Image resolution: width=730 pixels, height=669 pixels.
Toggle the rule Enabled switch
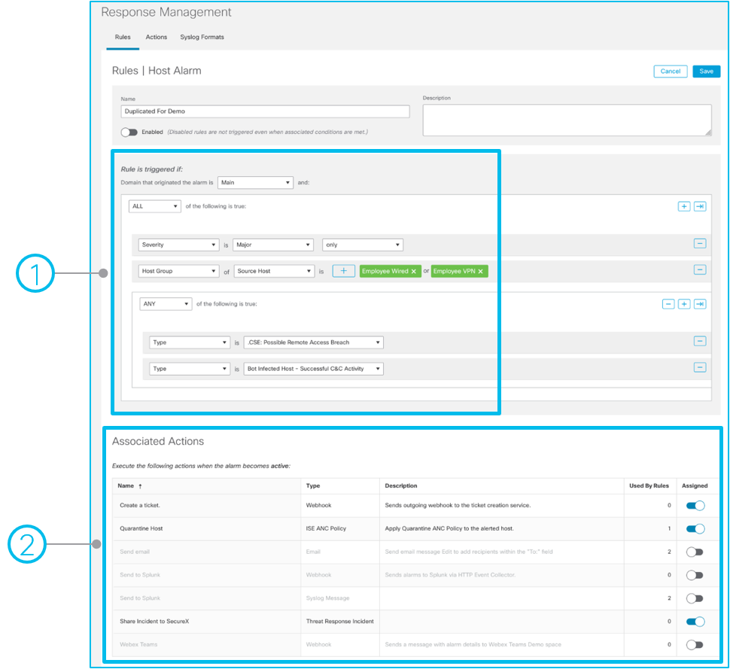(x=129, y=132)
